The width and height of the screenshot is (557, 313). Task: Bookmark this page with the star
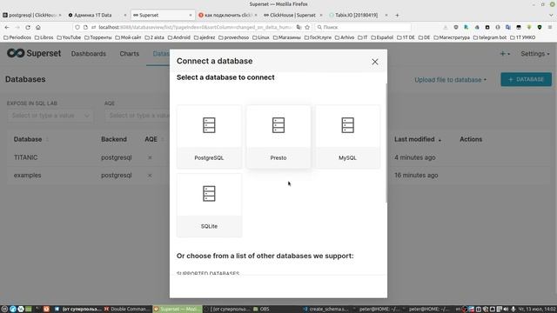click(307, 27)
